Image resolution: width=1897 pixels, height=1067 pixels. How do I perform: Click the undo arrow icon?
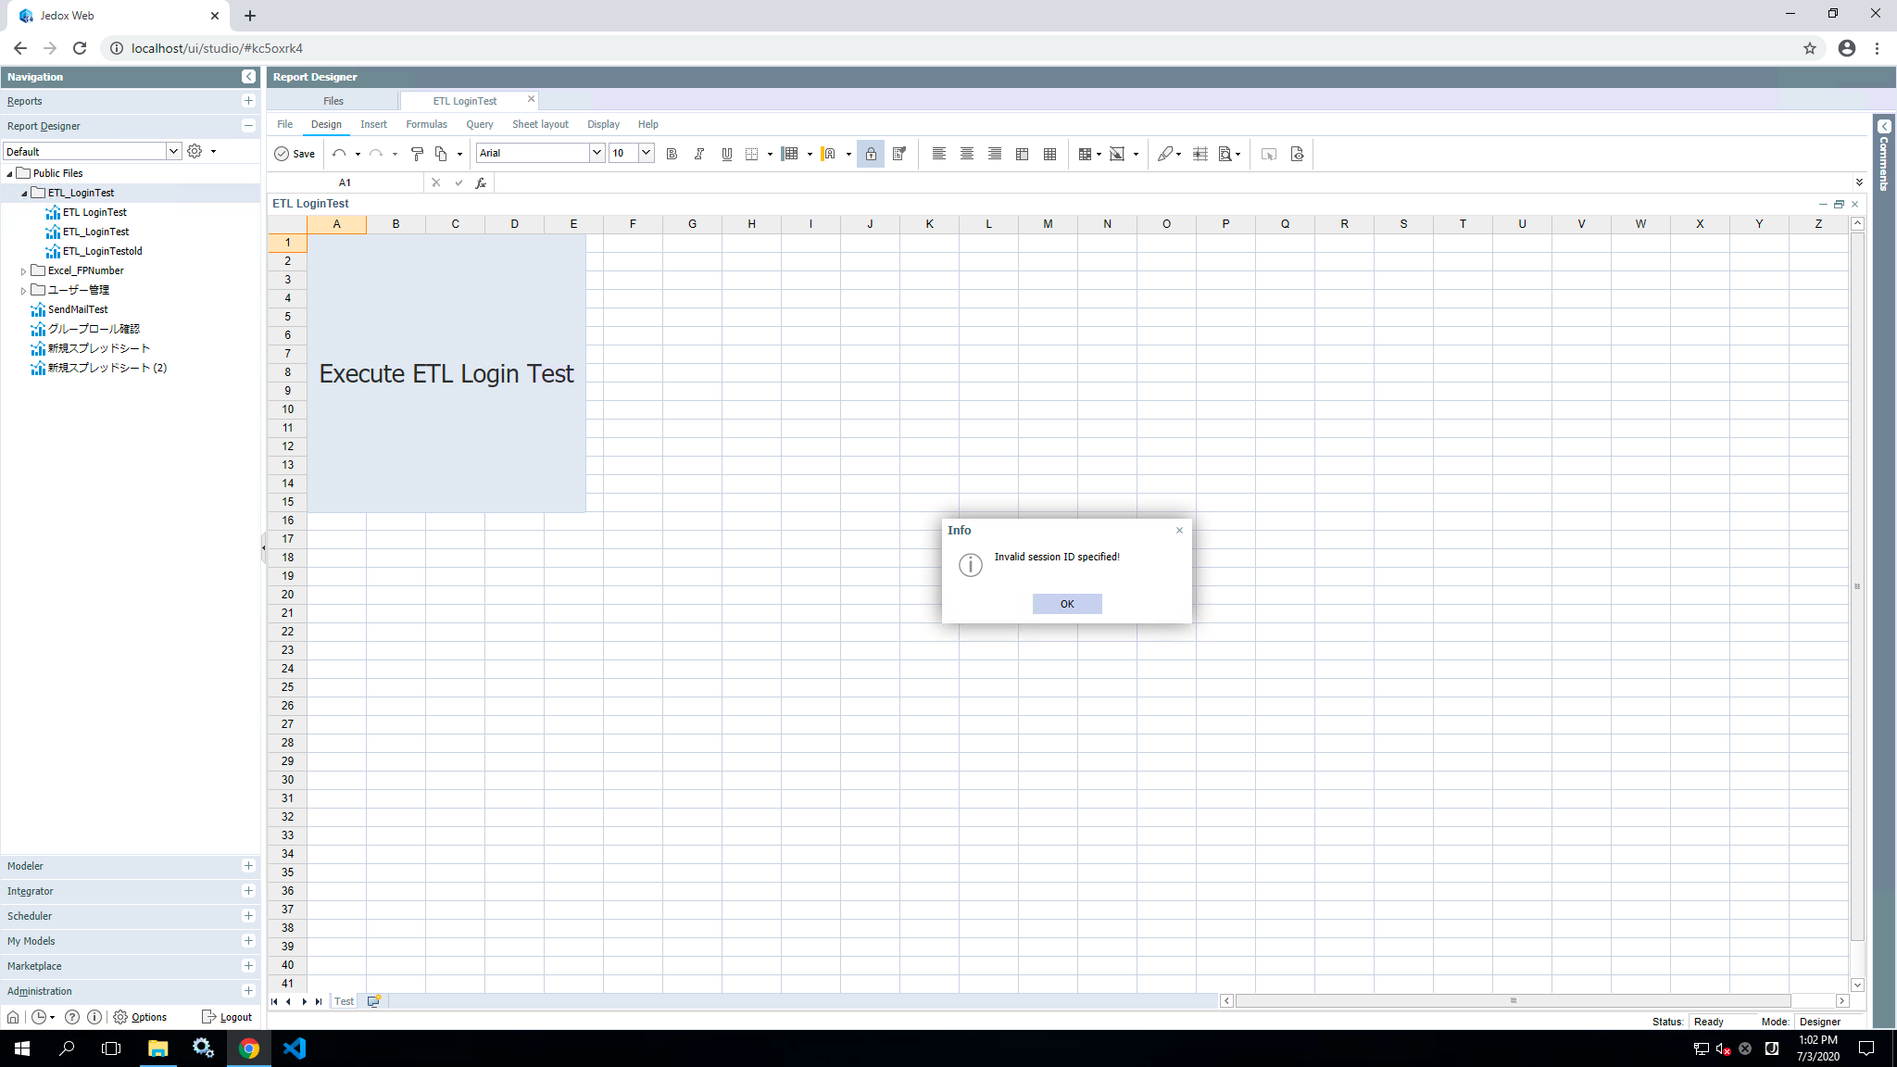coord(339,154)
